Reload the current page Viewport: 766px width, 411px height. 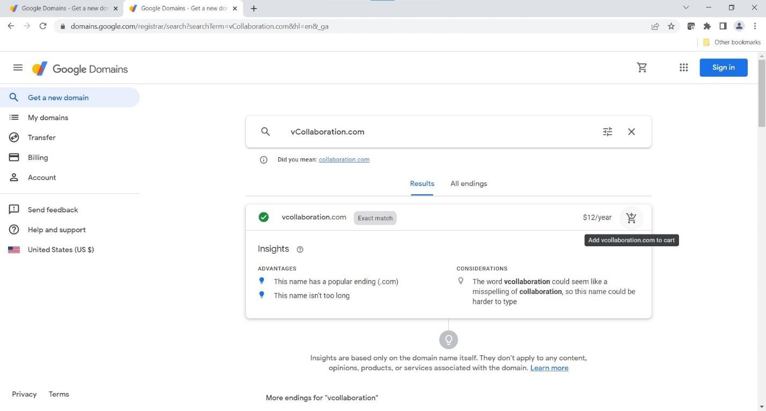coord(43,26)
